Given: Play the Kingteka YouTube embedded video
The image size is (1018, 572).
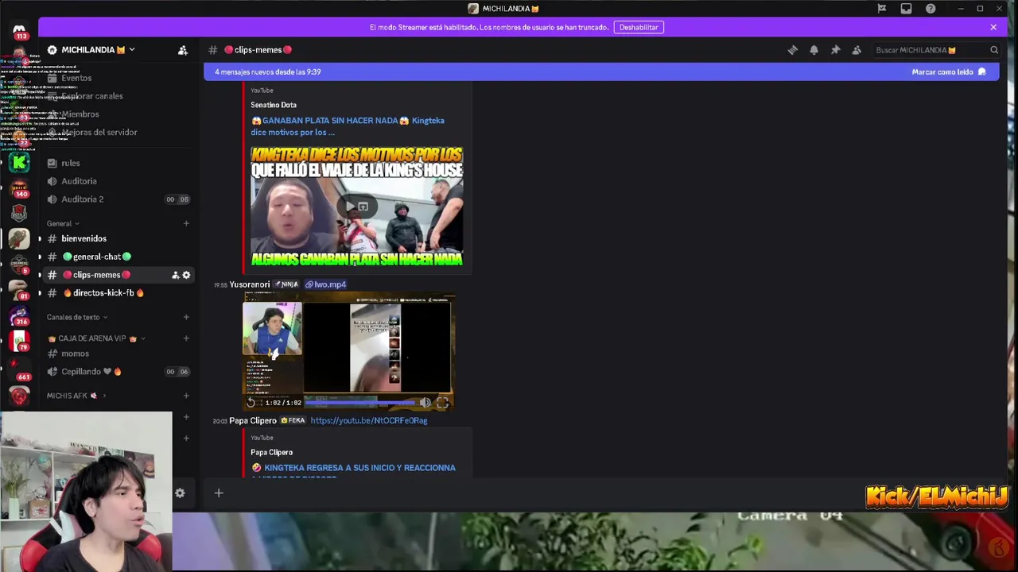Looking at the screenshot, I should tap(351, 207).
